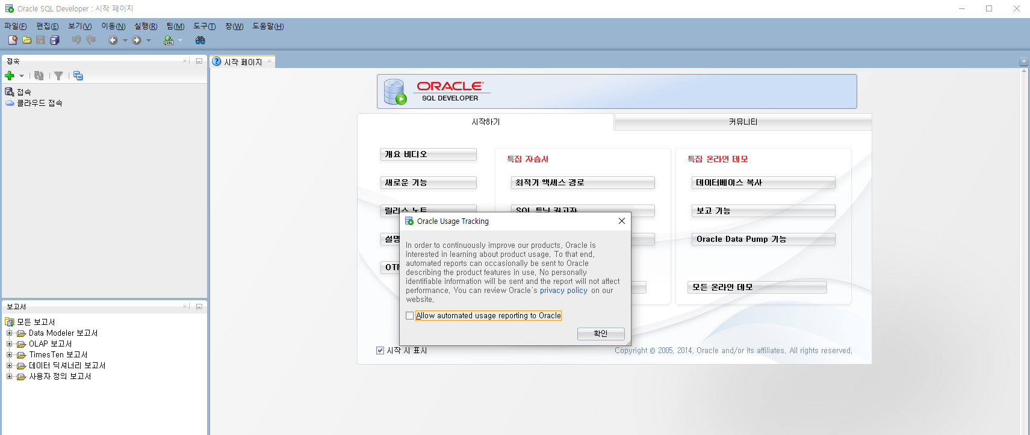The image size is (1030, 435).
Task: Click the Data Modeler 보고서 folder icon
Action: [21, 333]
